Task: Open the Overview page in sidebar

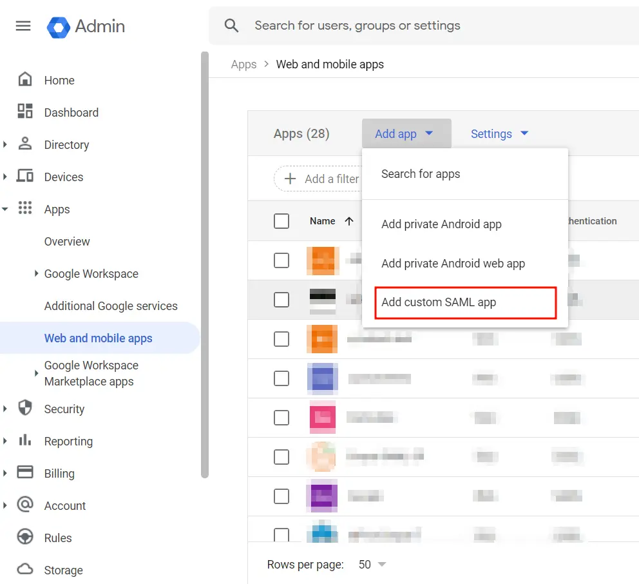Action: click(x=67, y=242)
